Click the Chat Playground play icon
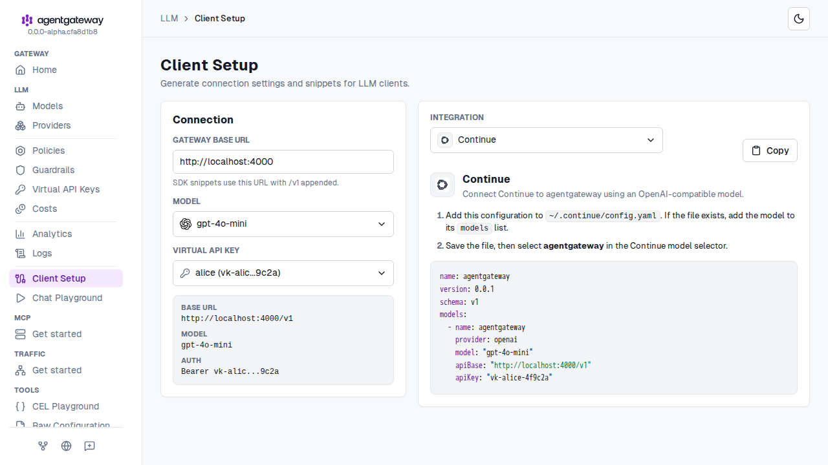 click(x=21, y=298)
